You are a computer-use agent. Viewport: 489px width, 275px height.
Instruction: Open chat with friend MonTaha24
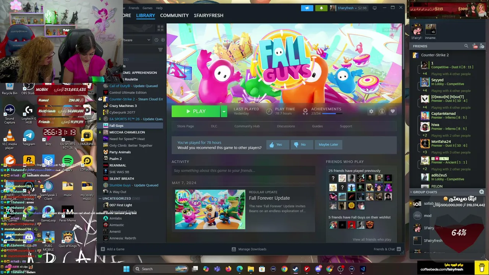[446, 143]
